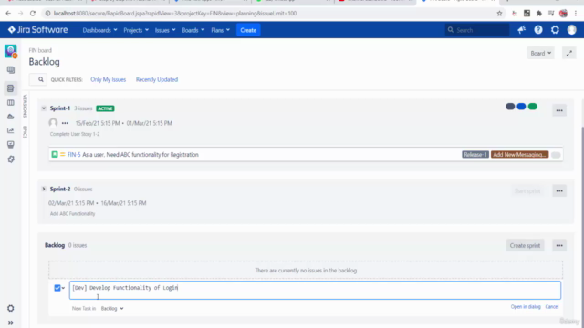The image size is (584, 328).
Task: Open the Administration gear icon
Action: pos(555,30)
